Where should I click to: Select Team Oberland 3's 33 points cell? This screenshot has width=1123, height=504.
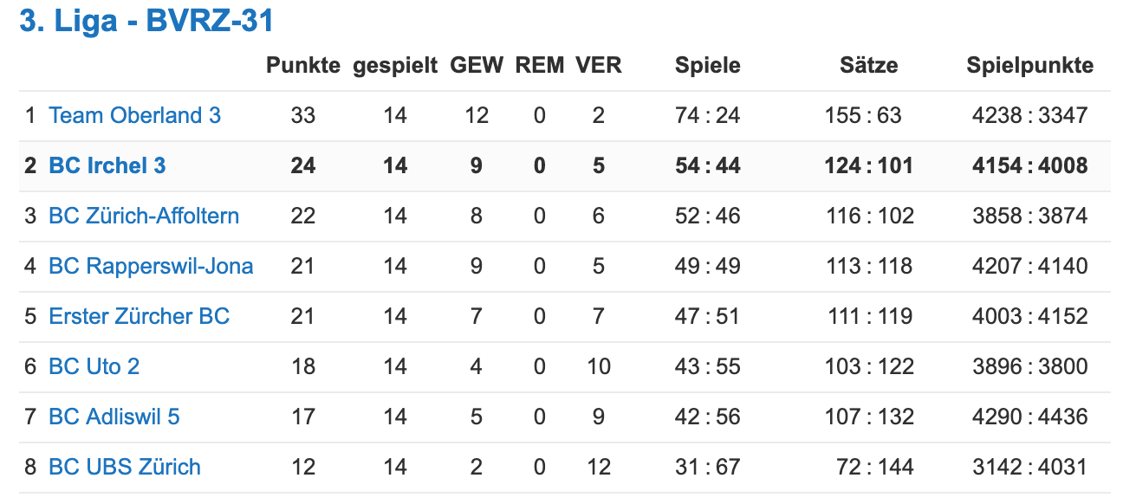[x=302, y=115]
